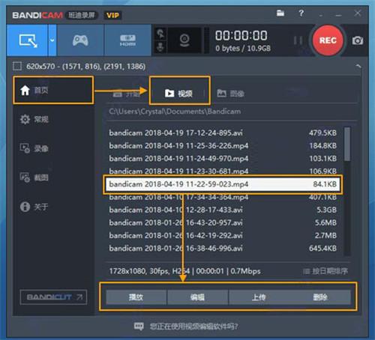Select bandicam 2018-04-19 17-12-24-895.avi
375x340 pixels.
pyautogui.click(x=223, y=133)
